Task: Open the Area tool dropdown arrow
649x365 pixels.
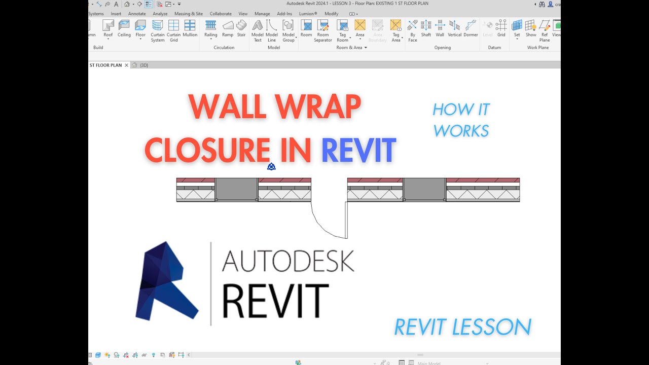Action: click(360, 40)
